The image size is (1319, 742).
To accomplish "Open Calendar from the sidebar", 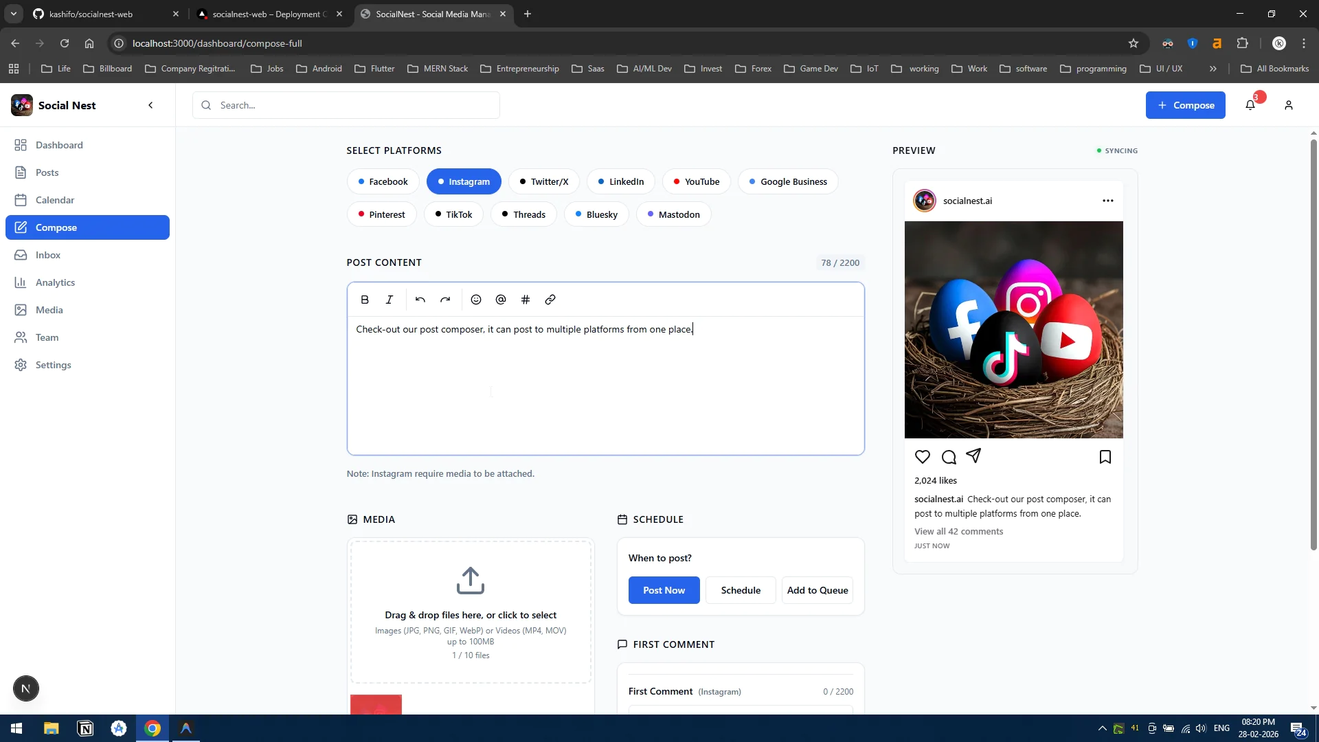I will point(55,199).
